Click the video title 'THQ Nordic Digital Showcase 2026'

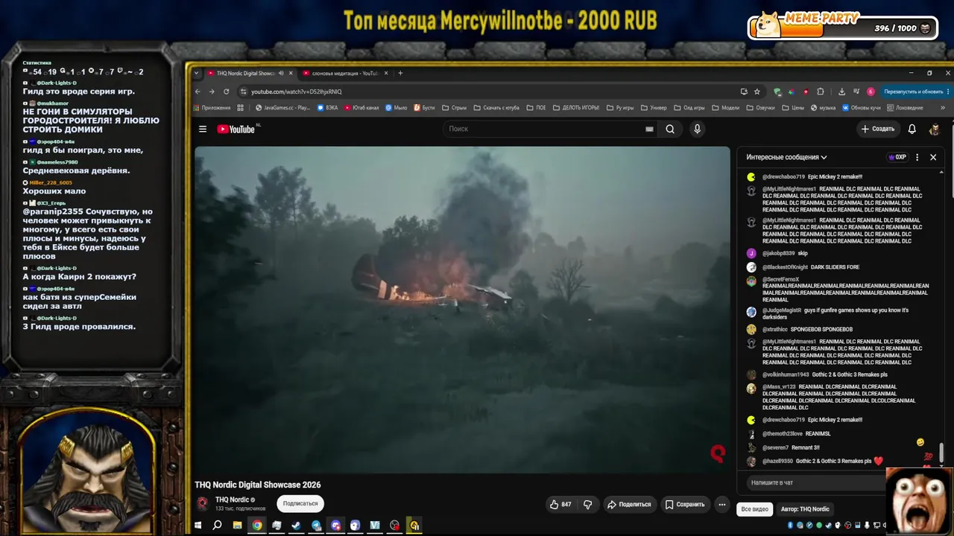tap(258, 485)
